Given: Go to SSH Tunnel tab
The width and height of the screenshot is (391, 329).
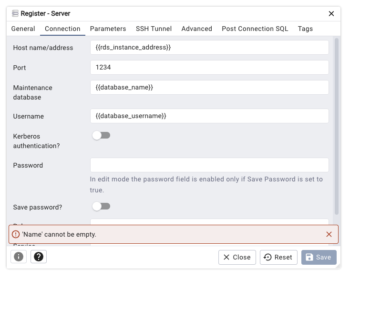Looking at the screenshot, I should click(154, 29).
